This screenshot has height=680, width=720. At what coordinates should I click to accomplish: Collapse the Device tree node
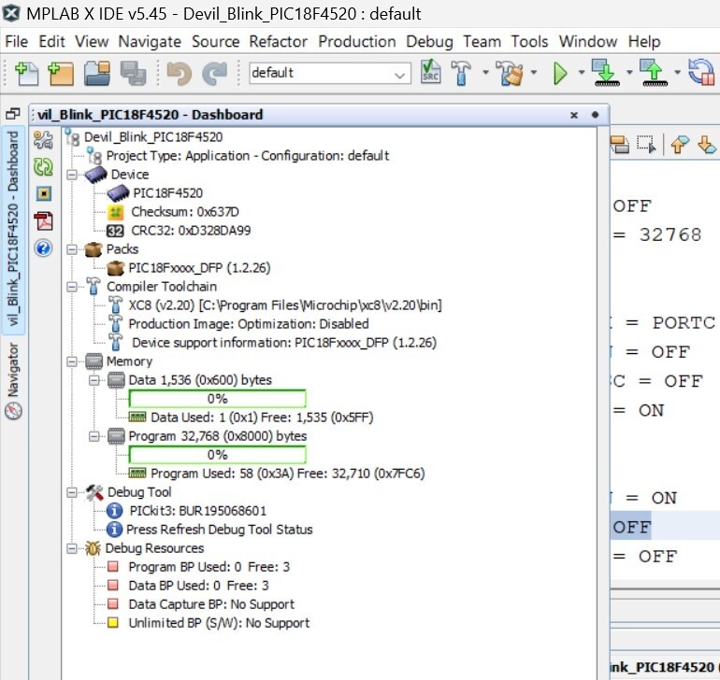pyautogui.click(x=72, y=175)
